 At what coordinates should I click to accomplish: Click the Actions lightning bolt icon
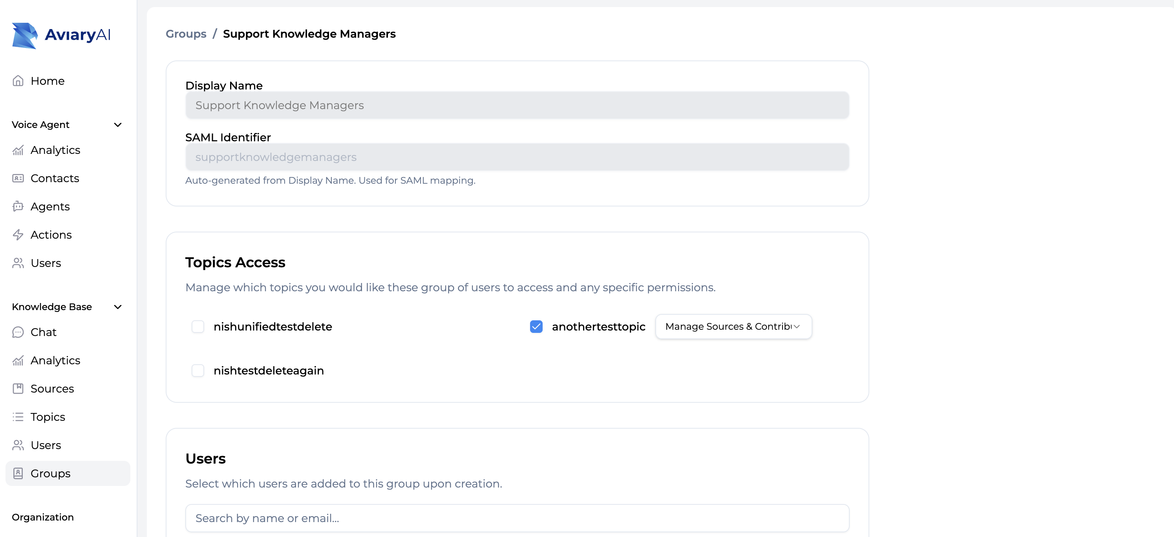[18, 235]
